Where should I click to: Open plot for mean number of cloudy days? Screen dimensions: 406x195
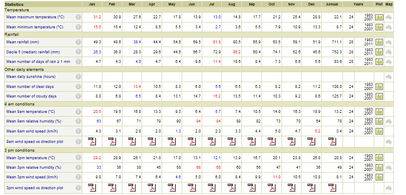(379, 96)
